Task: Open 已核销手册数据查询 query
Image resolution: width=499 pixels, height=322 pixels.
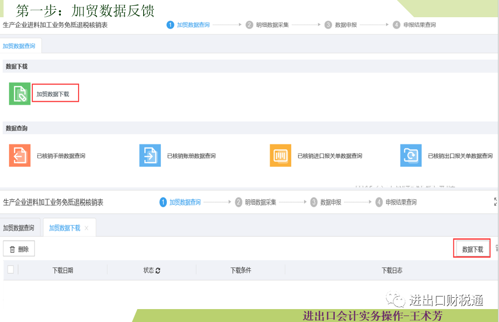Action: pyautogui.click(x=61, y=156)
